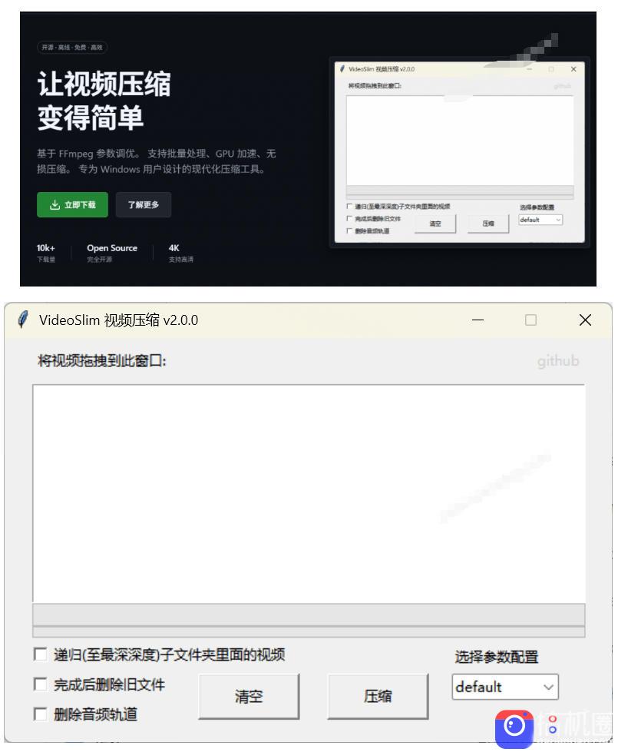Open the default 参数配置 dropdown in large window

coord(505,687)
